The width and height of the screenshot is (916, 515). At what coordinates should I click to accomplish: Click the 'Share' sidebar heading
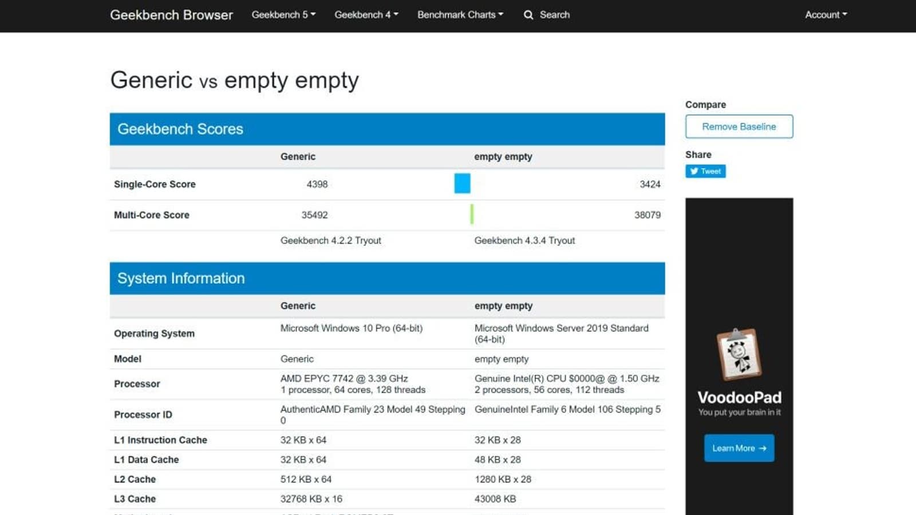698,154
